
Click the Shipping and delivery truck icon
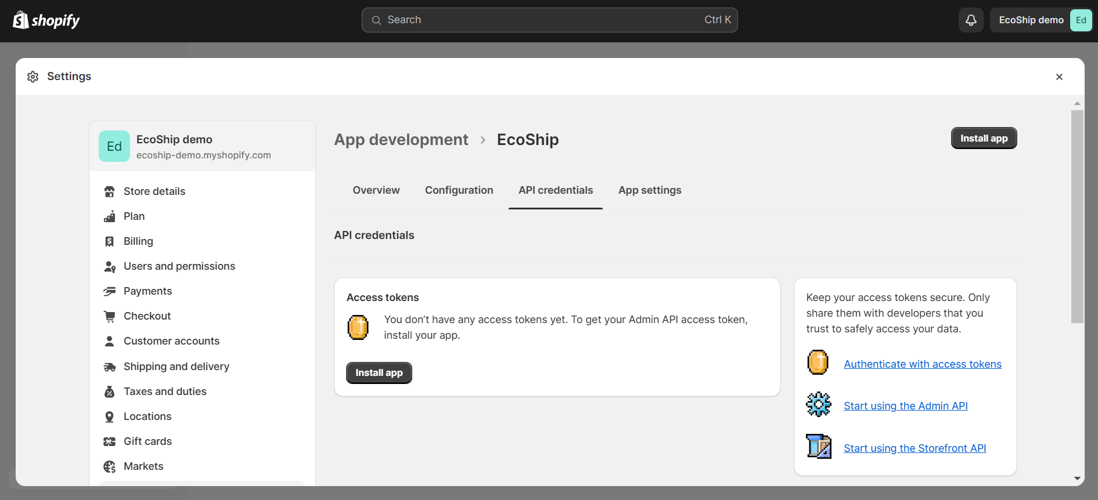pos(109,367)
